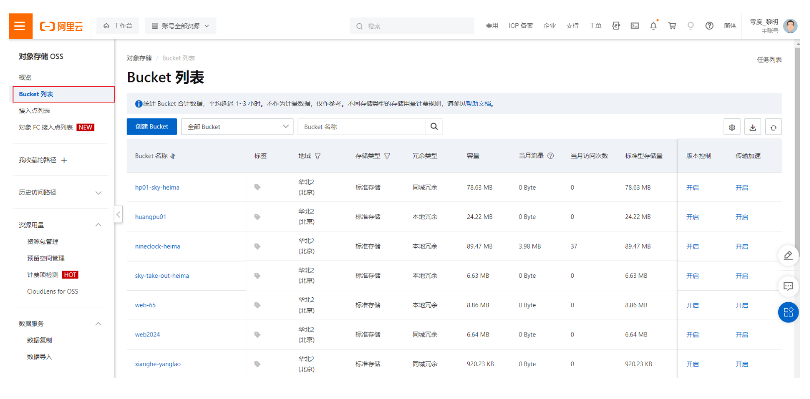810x399 pixels.
Task: Open the ICP 备案 menu
Action: click(520, 26)
